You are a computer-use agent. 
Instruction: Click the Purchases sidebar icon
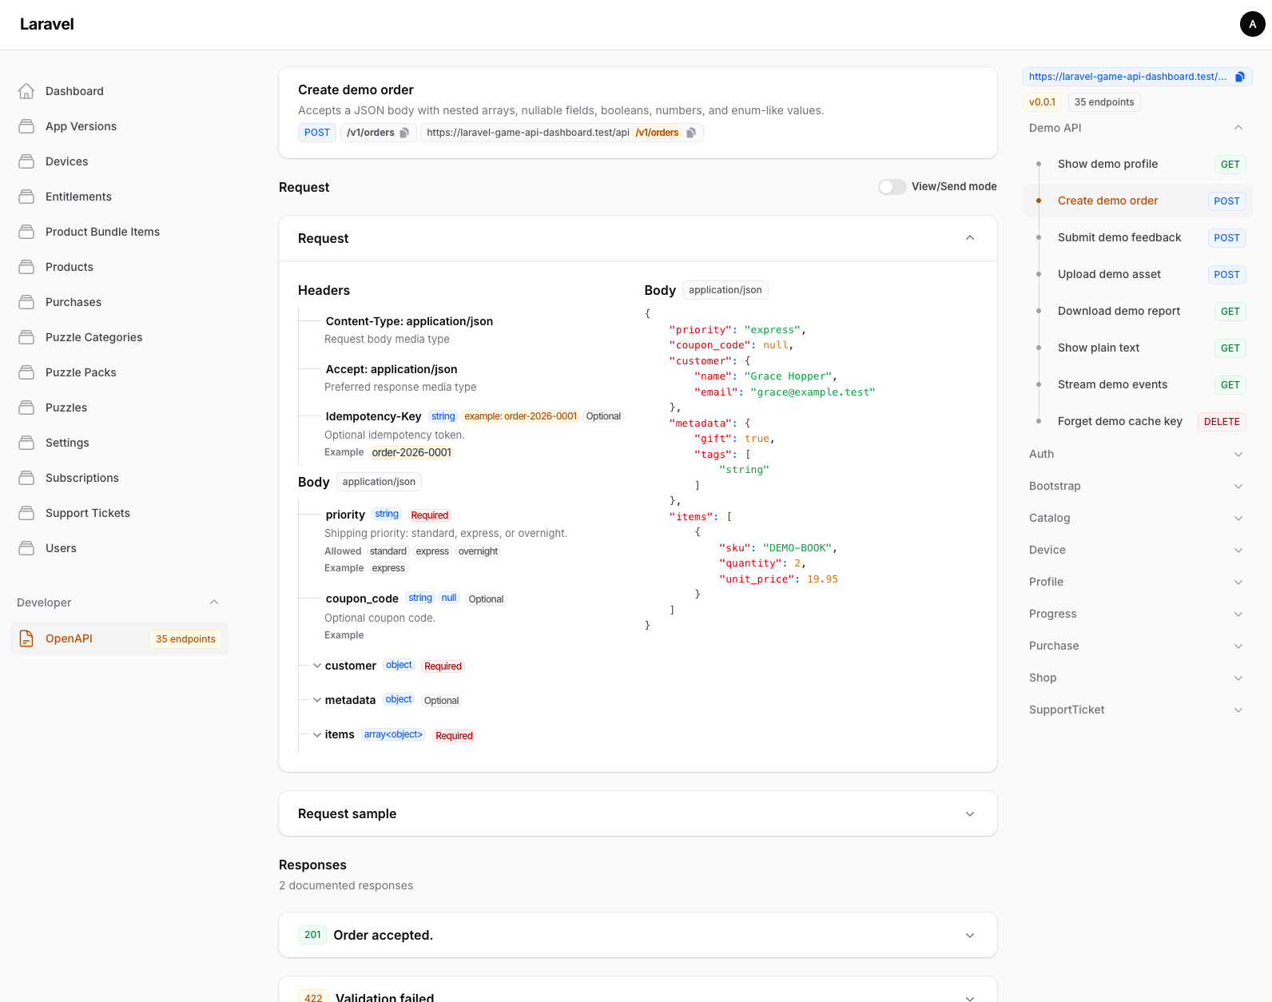click(26, 302)
